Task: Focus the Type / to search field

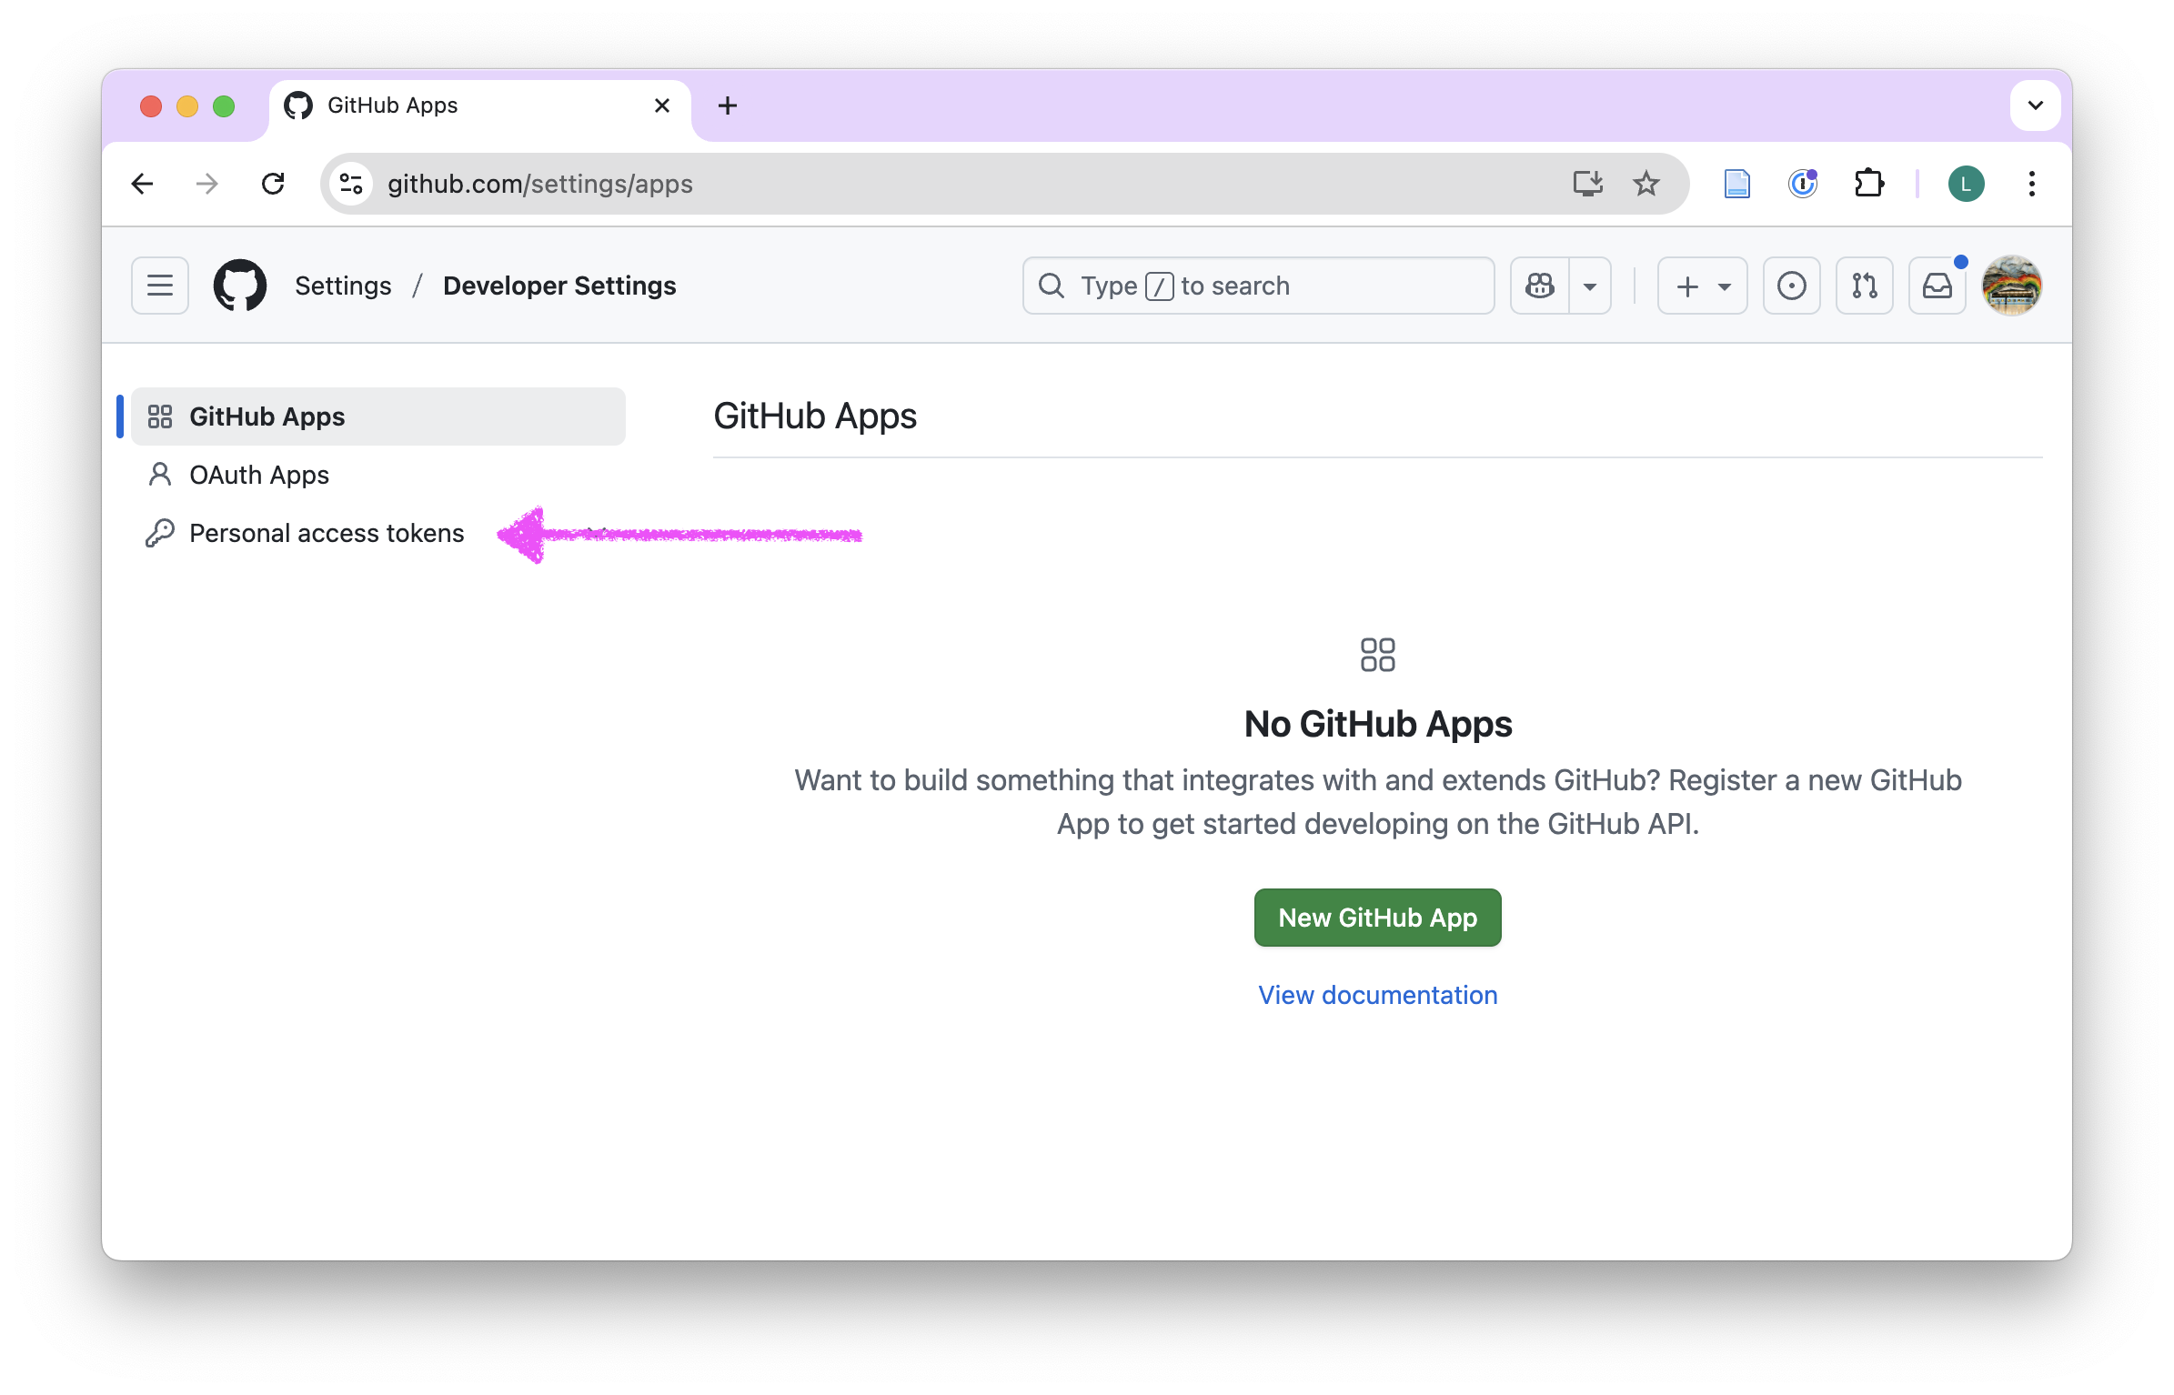Action: pyautogui.click(x=1257, y=286)
